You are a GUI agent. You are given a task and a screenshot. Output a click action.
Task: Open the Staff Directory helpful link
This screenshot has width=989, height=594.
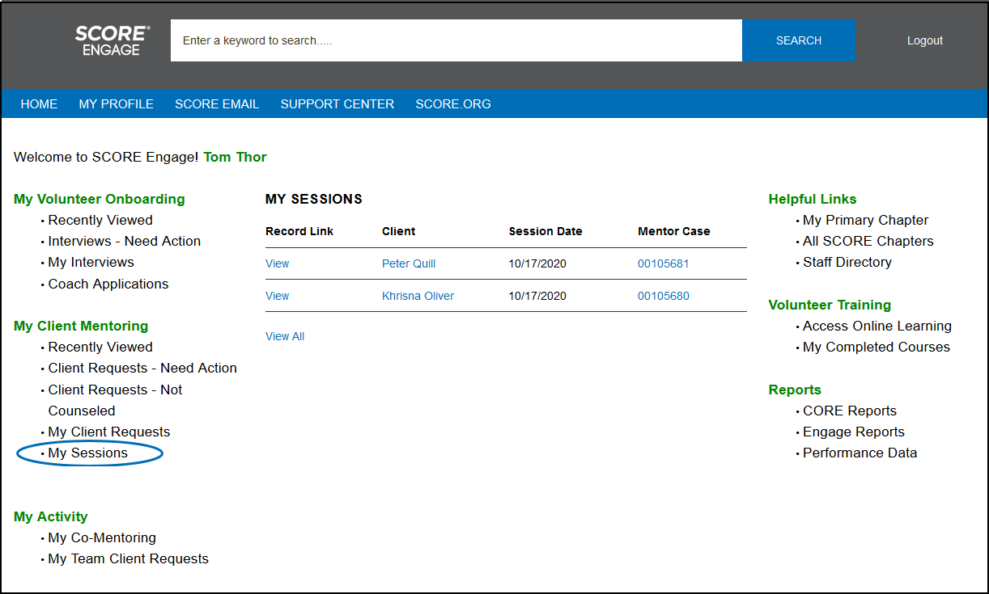847,262
